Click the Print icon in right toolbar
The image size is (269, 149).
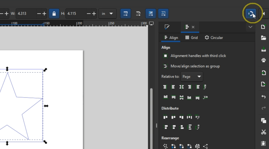click(263, 60)
